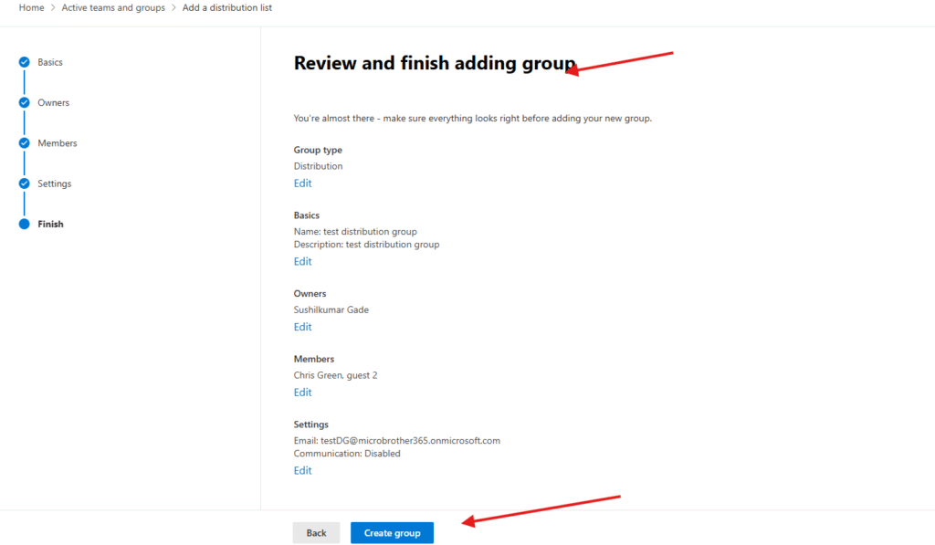Viewport: 935px width, 545px height.
Task: Click the Create group button
Action: click(392, 533)
